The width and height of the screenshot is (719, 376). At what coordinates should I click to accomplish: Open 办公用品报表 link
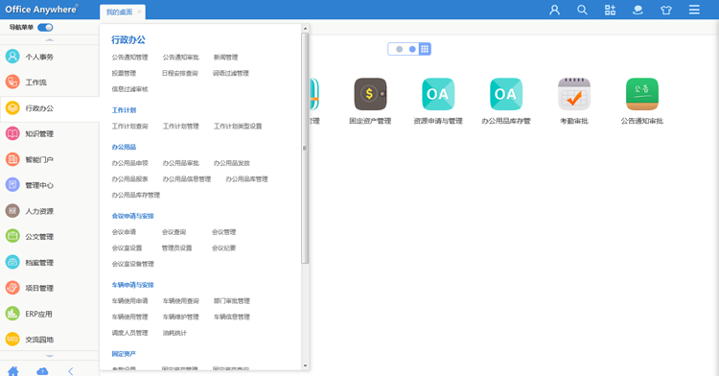pos(129,179)
